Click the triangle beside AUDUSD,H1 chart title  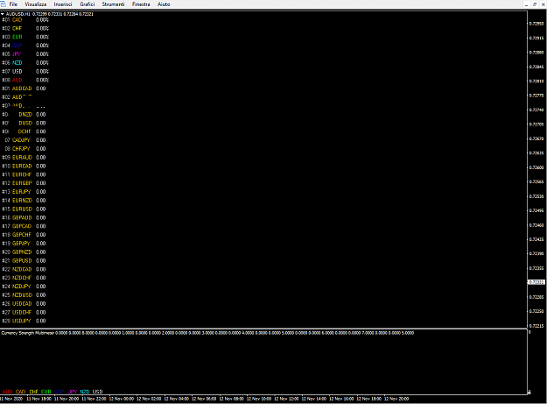point(3,14)
